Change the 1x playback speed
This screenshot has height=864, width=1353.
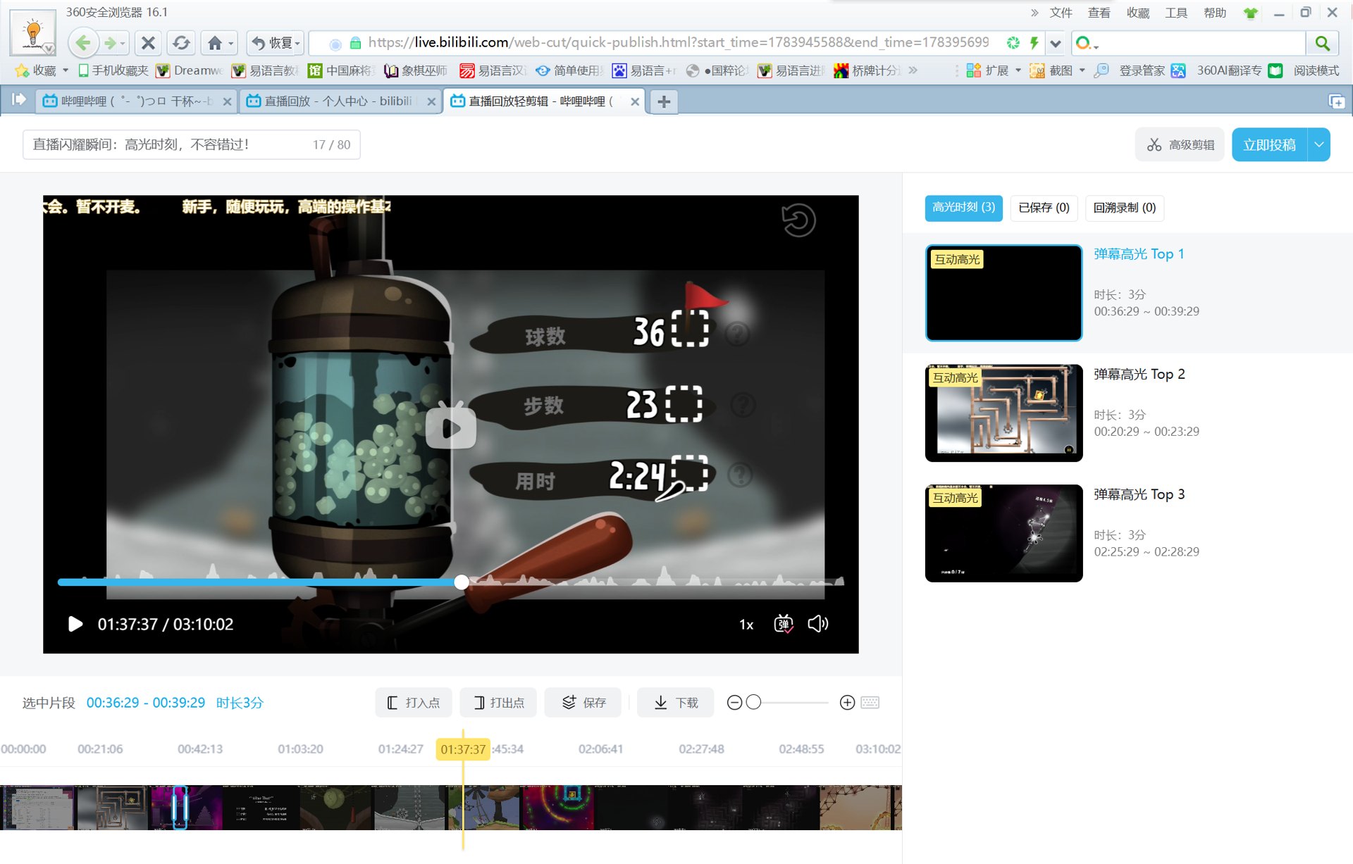click(746, 625)
